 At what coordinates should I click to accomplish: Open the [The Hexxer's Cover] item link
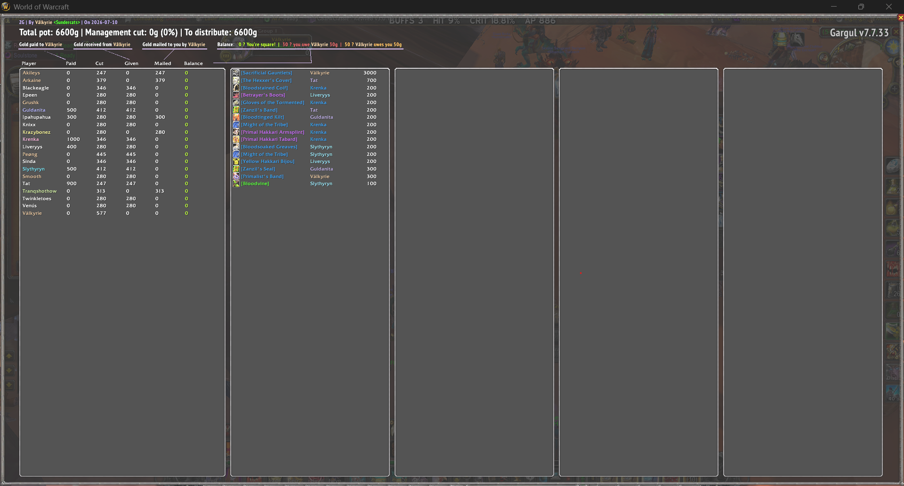266,81
